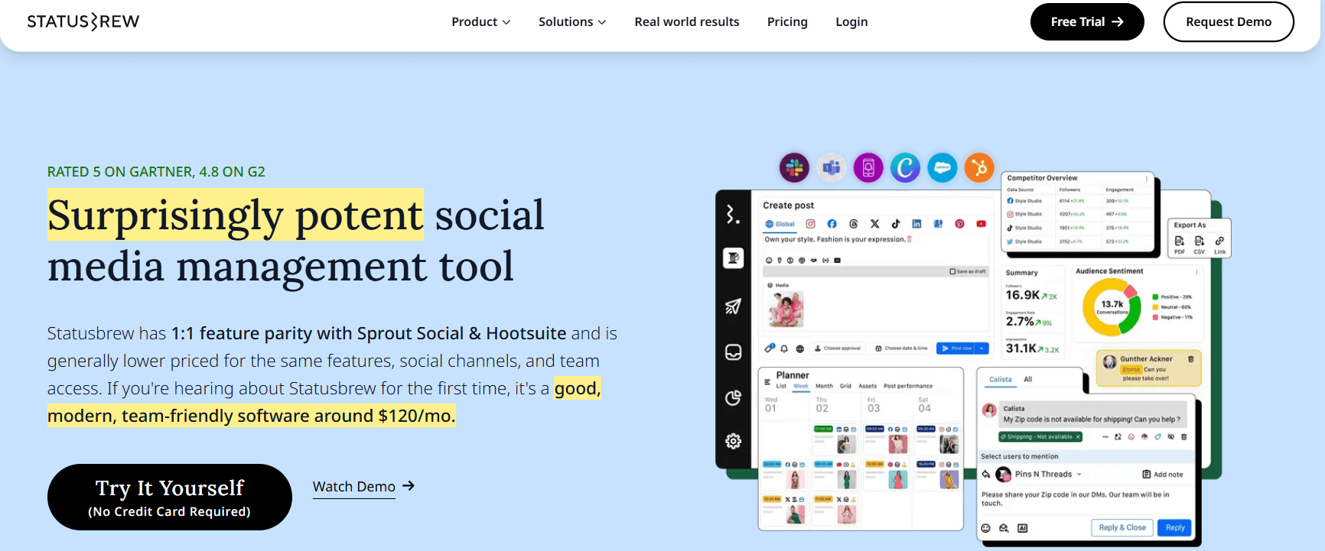The height and width of the screenshot is (551, 1325).
Task: Click the Canva integration icon
Action: point(905,167)
